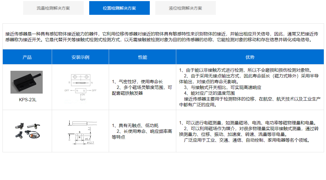Open the 液位检测解决方案 tab
Viewport: 326px width, 180px height.
point(185,8)
